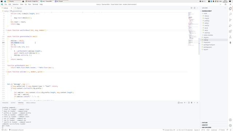Open package-lock.json in the Explorer

click(x=209, y=45)
